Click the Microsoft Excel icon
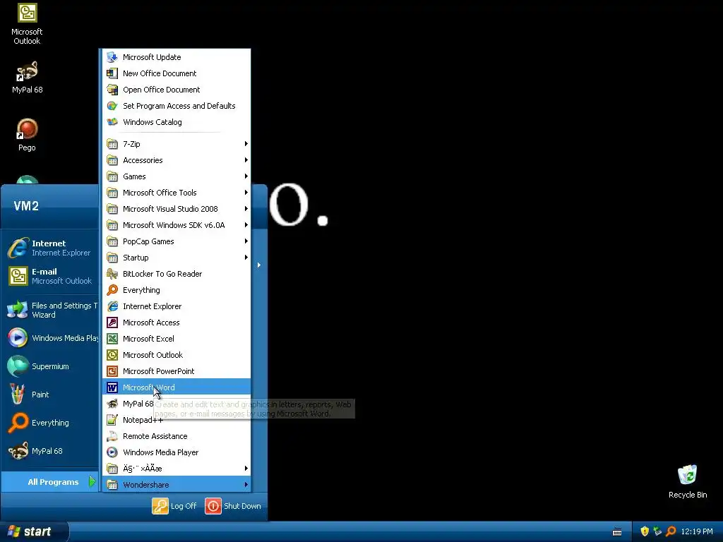Screen dimensions: 723x542 coord(112,339)
